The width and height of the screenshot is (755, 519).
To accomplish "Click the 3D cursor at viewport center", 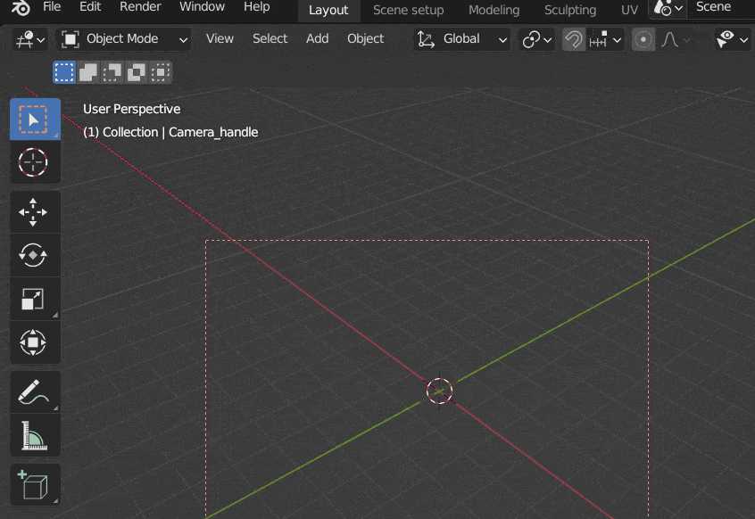I will click(x=438, y=391).
